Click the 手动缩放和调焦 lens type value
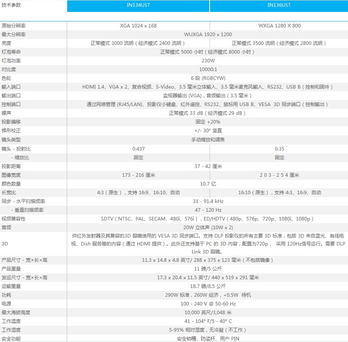Screen dimensions: 348x342 [x=208, y=140]
